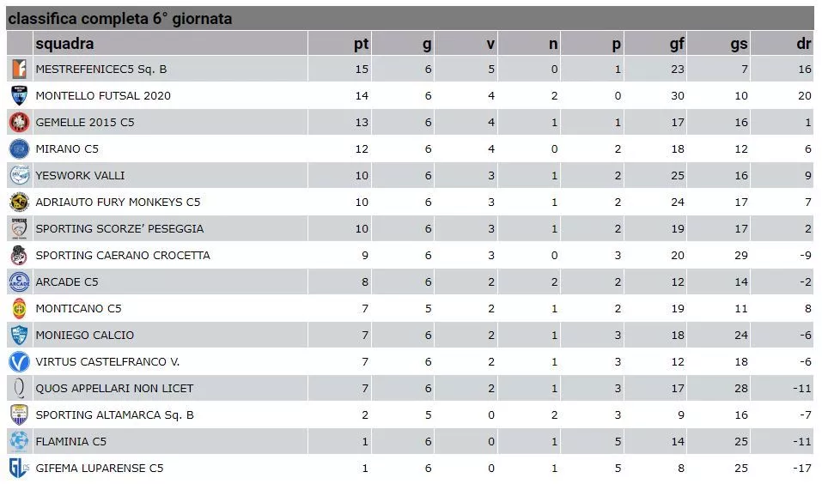The height and width of the screenshot is (484, 822).
Task: Click the SPORTING CAERANO CROCETTA logo
Action: [20, 255]
